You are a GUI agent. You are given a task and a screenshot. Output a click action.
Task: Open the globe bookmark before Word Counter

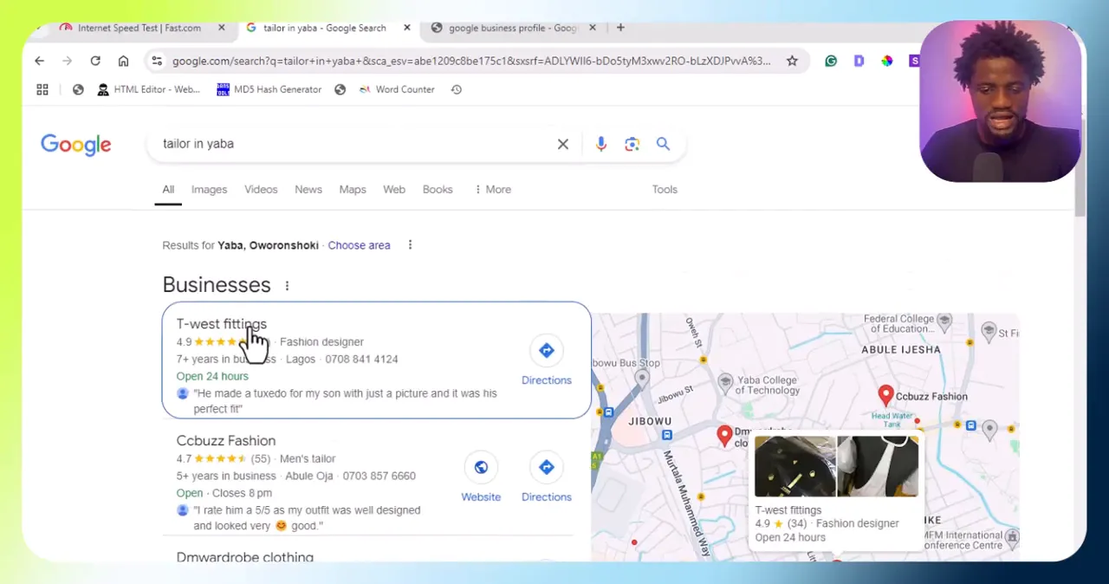(x=340, y=89)
